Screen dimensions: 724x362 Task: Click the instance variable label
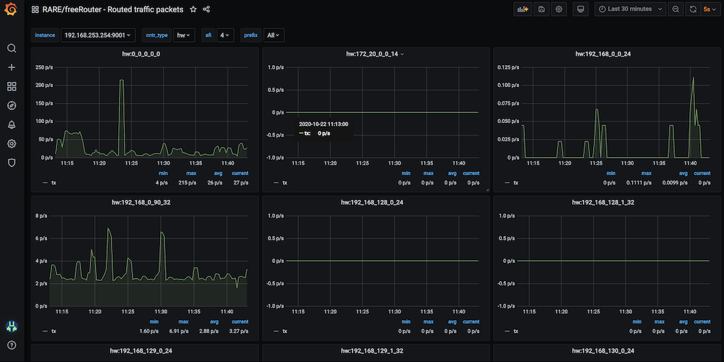click(x=45, y=35)
